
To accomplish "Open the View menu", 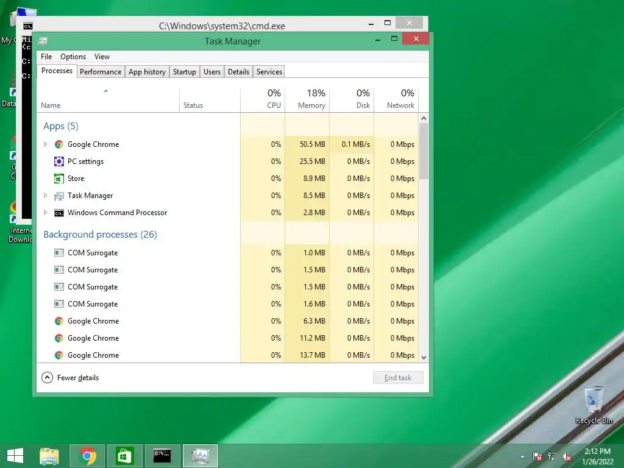I will (x=102, y=57).
